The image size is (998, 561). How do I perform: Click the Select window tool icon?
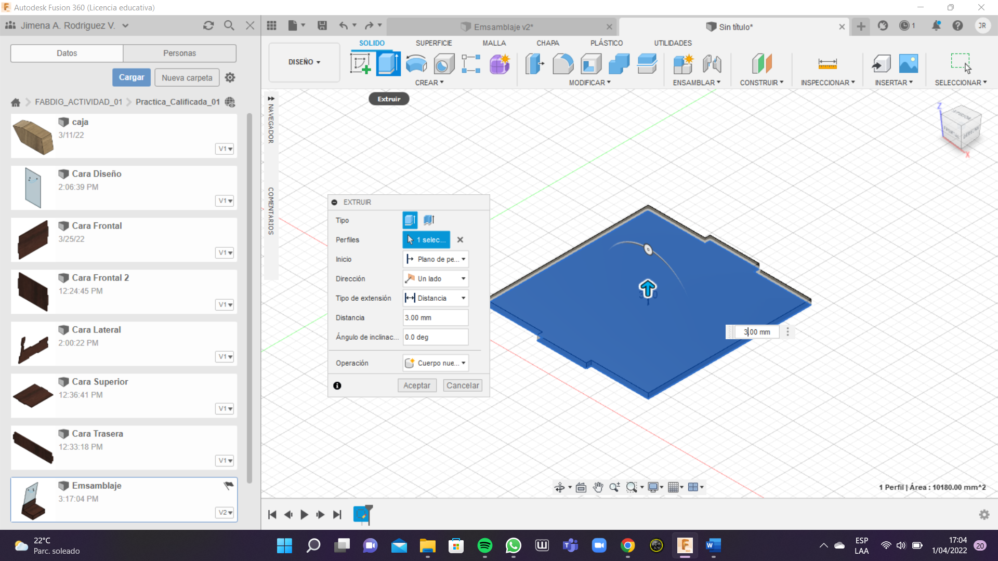(961, 63)
